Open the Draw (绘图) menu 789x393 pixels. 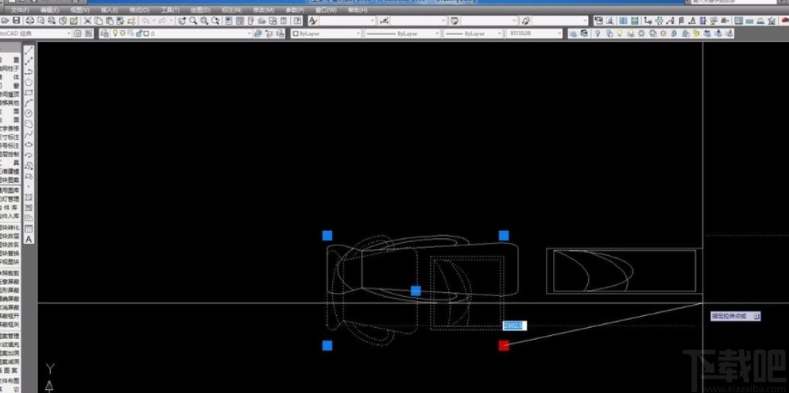click(x=200, y=10)
